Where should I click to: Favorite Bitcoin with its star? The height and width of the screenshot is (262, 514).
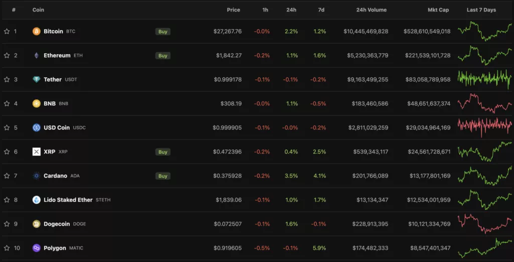[7, 31]
